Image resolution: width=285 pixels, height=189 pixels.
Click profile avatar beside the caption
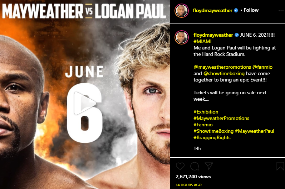181,37
